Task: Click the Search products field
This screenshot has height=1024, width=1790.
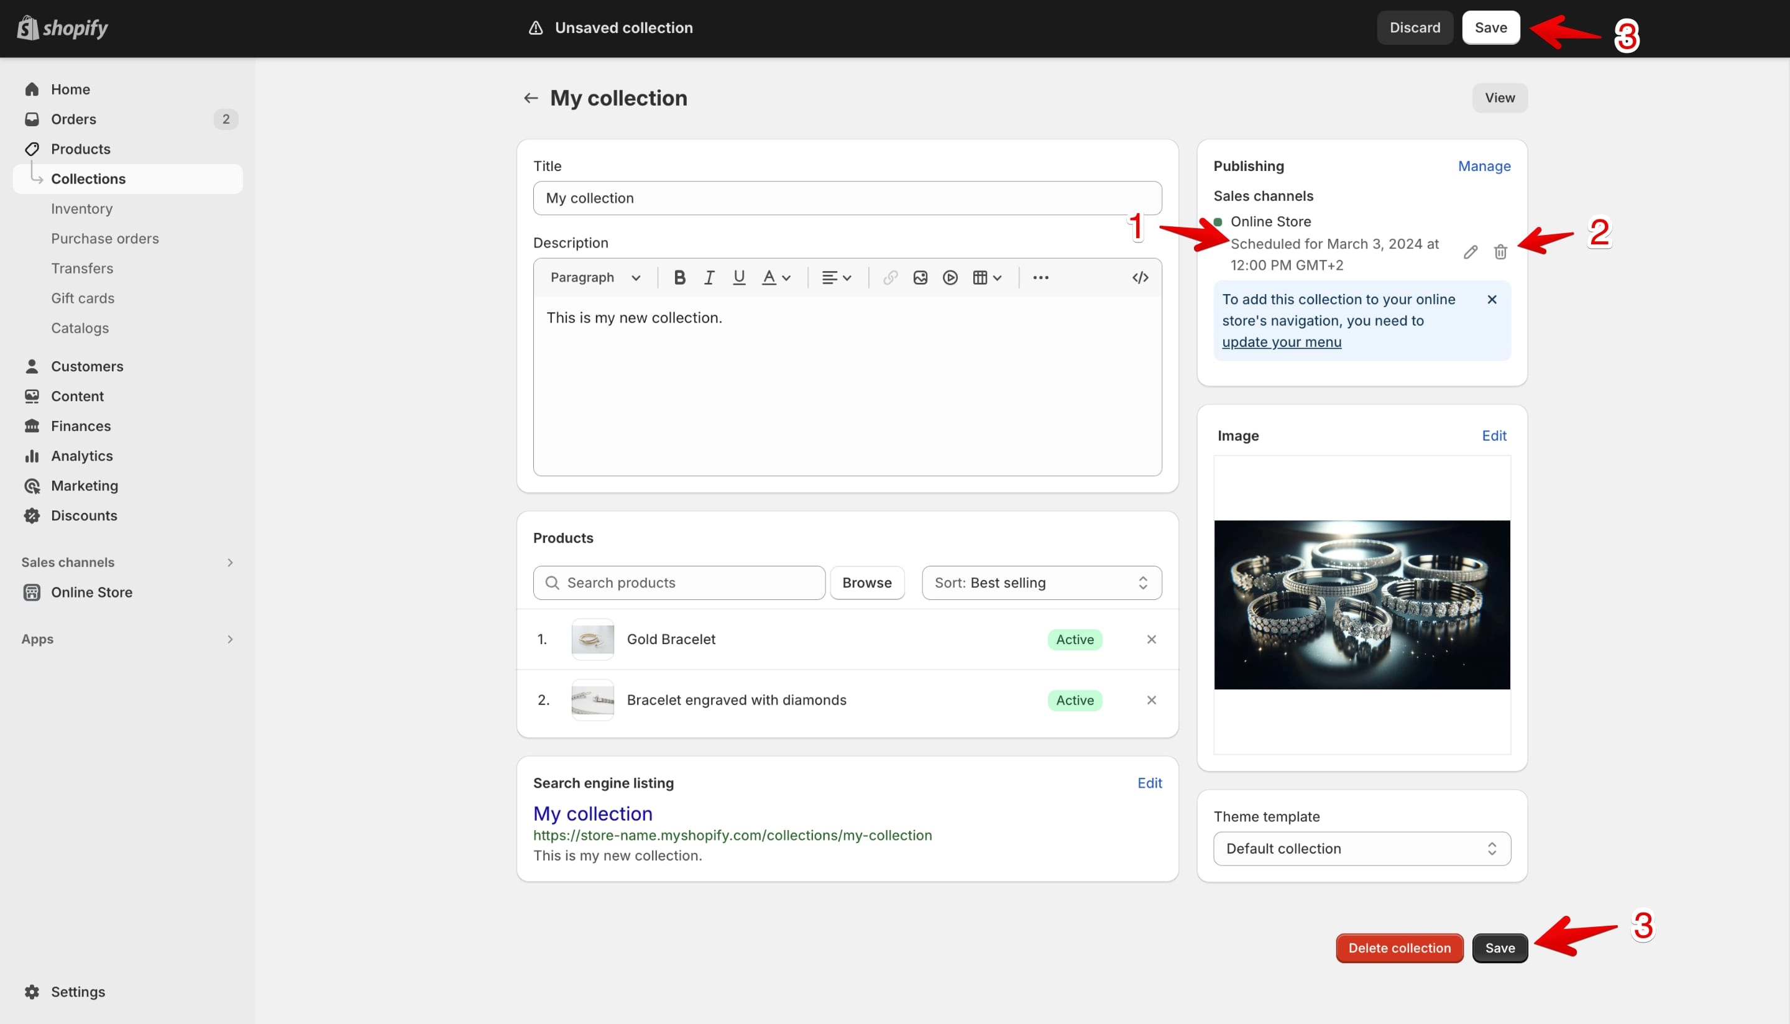Action: click(679, 583)
